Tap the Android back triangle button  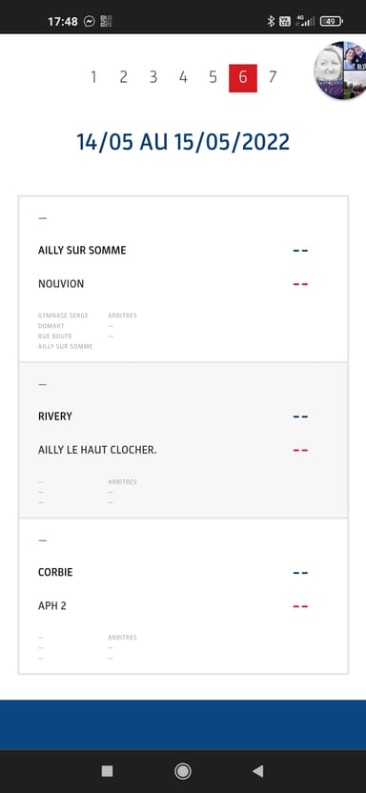point(257,771)
